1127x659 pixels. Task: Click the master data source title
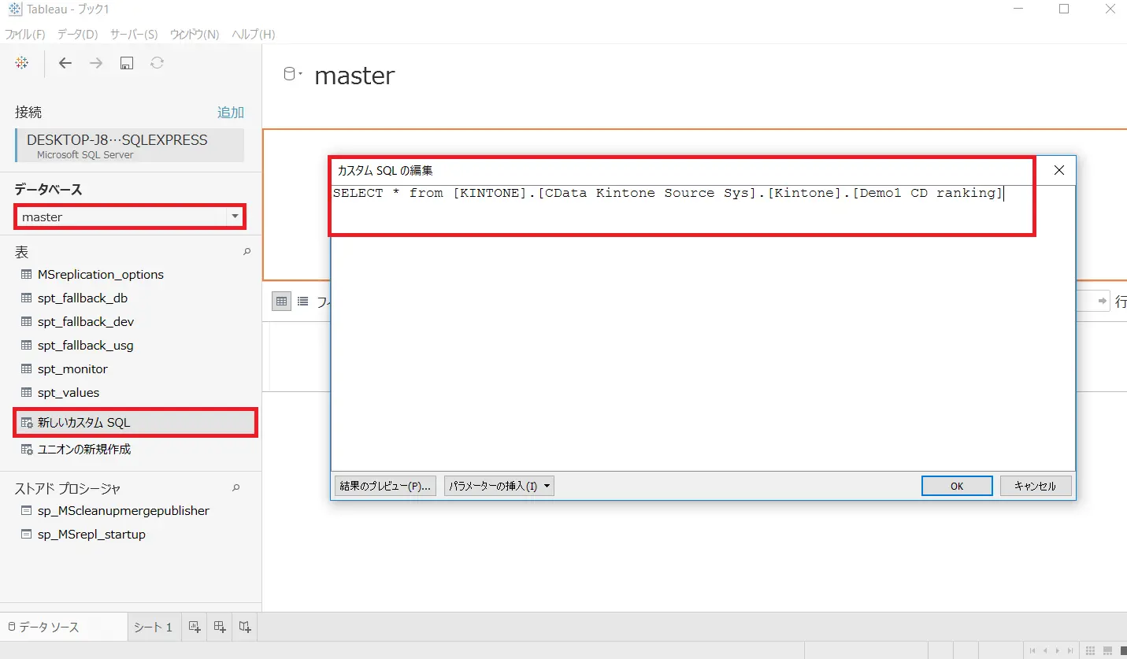[x=354, y=76]
